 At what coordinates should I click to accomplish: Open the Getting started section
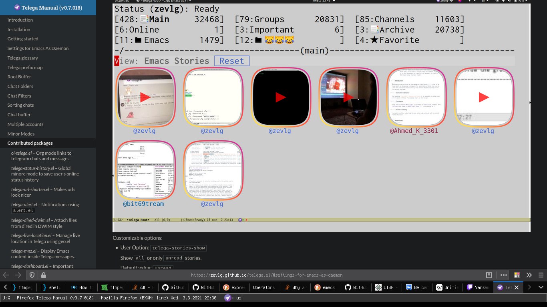click(x=23, y=39)
